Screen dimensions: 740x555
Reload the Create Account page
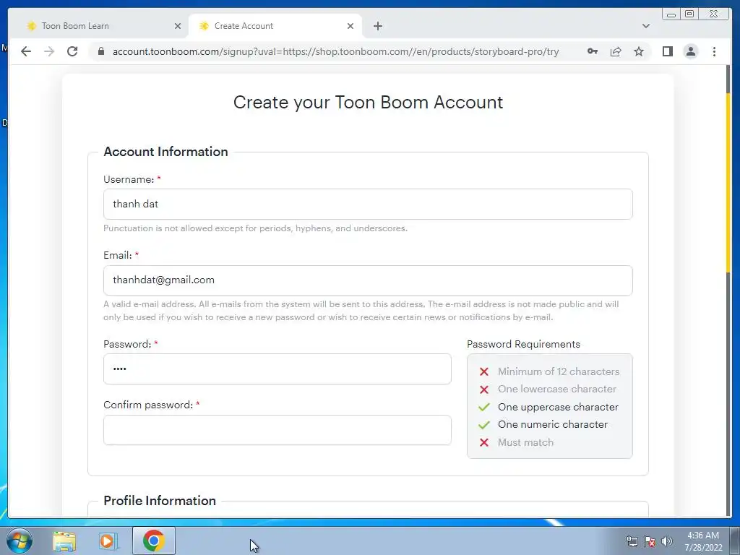coord(72,51)
